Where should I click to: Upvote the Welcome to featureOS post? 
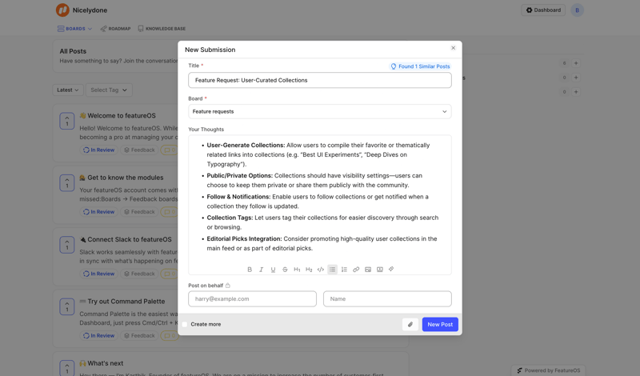[x=67, y=121]
